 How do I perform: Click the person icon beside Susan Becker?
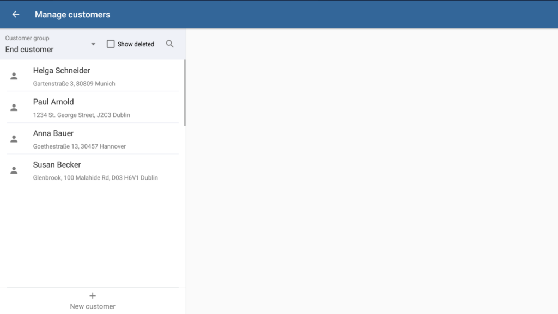tap(14, 170)
